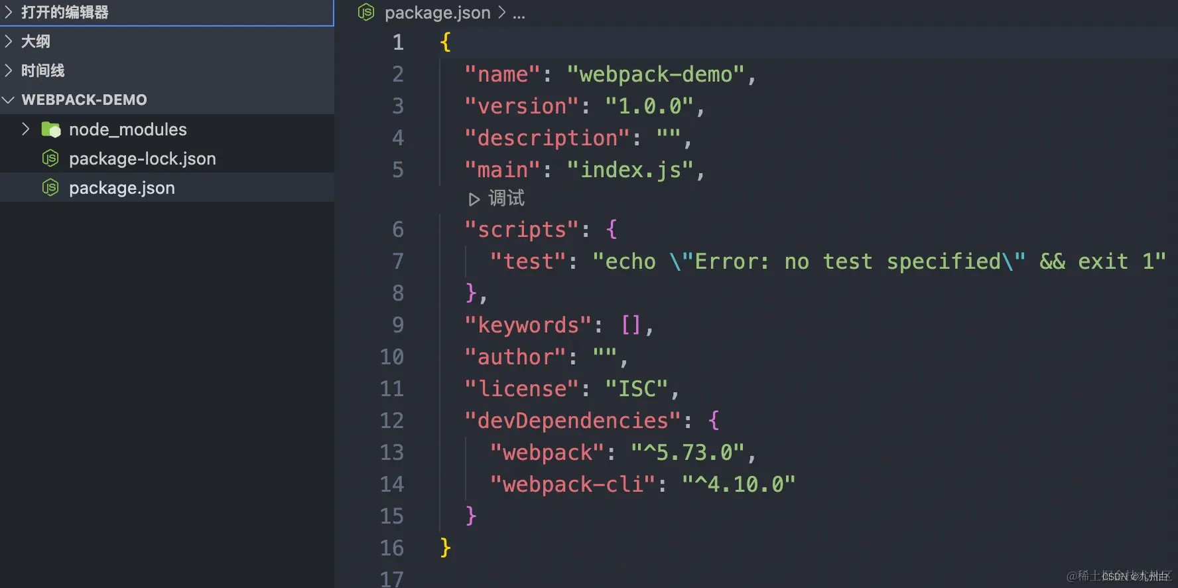Click the "1.0.0" version value

[649, 106]
